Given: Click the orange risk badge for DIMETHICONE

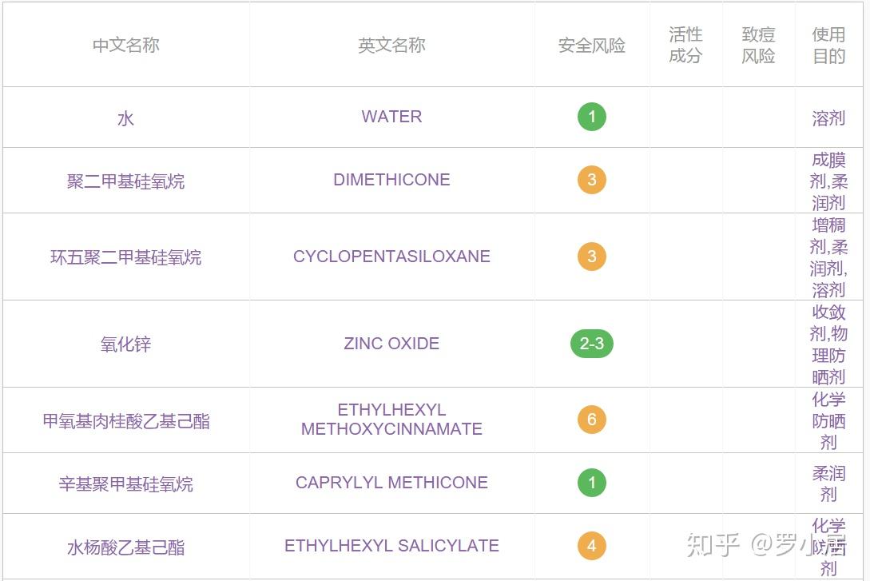Looking at the screenshot, I should (x=591, y=180).
